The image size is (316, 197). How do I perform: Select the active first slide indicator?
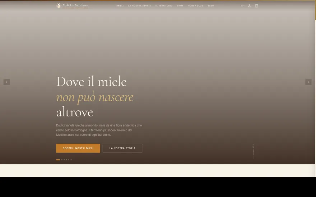tap(58, 160)
